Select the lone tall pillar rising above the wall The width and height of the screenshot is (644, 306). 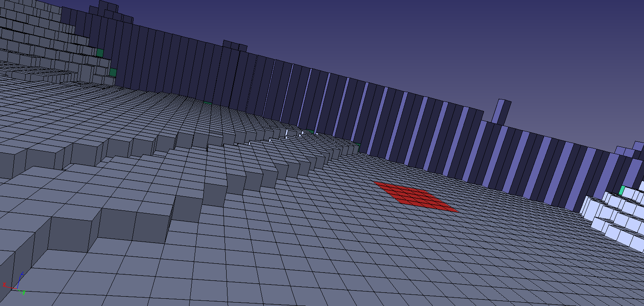coord(501,112)
